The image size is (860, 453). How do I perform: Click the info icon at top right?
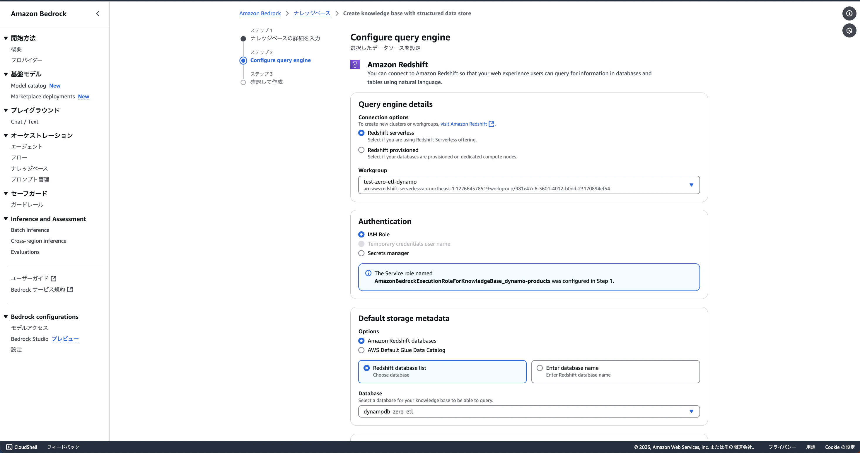849,14
